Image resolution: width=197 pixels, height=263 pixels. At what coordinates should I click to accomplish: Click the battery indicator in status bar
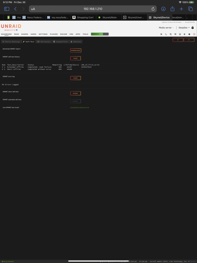coord(191,2)
